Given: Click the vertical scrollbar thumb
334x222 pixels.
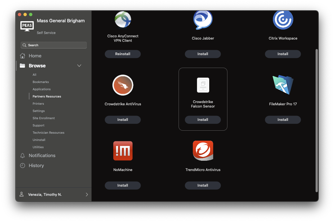Looking at the screenshot, I should click(x=317, y=121).
